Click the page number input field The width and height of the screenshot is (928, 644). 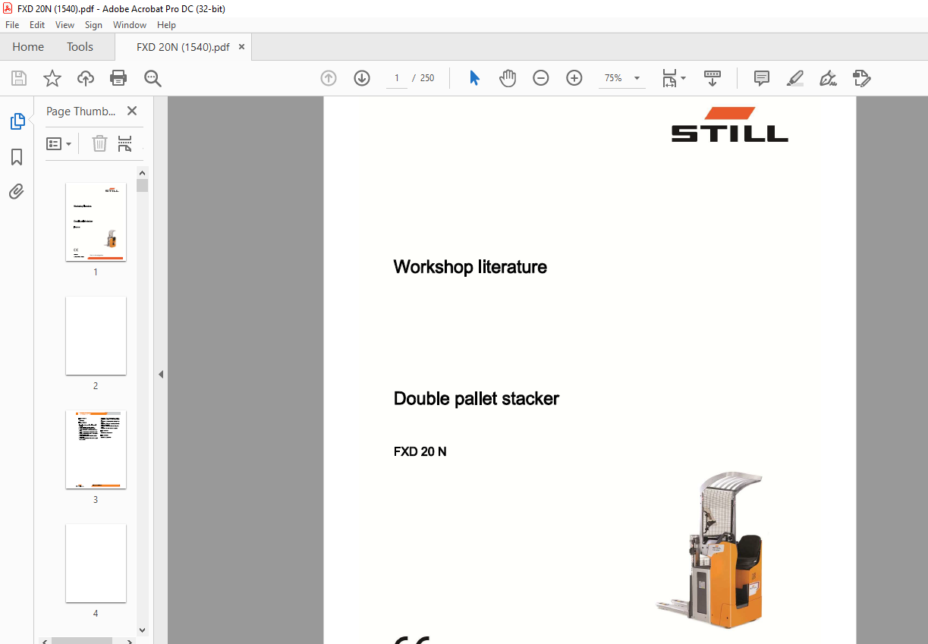[x=397, y=78]
